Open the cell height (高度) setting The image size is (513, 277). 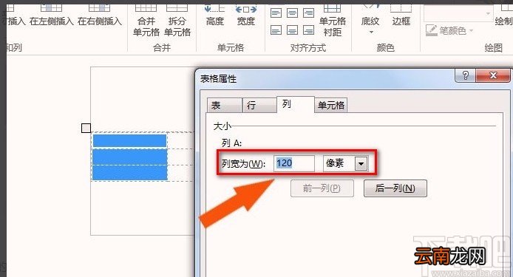pyautogui.click(x=214, y=16)
